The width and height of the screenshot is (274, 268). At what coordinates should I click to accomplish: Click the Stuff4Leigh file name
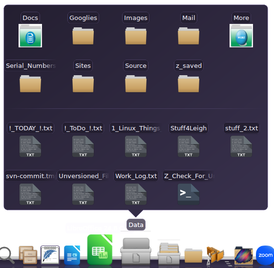pos(189,128)
